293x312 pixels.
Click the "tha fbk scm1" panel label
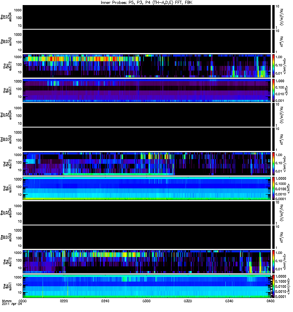coord(7,90)
